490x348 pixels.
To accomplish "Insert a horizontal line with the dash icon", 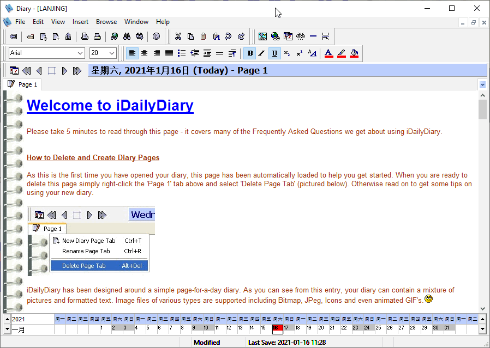I will [x=313, y=36].
